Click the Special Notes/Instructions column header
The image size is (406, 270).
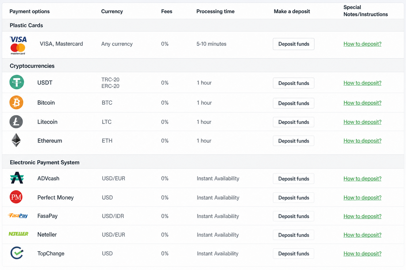pyautogui.click(x=366, y=11)
